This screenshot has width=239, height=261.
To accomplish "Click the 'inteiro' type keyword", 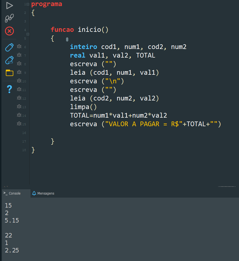I will pos(84,47).
